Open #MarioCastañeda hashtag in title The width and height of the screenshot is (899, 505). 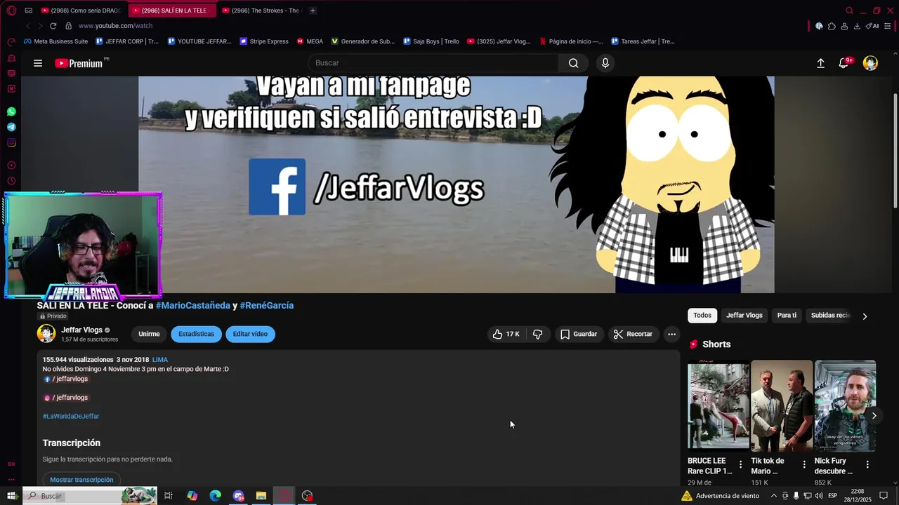(x=193, y=305)
